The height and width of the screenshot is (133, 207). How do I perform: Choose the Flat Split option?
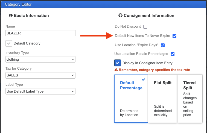point(163,99)
